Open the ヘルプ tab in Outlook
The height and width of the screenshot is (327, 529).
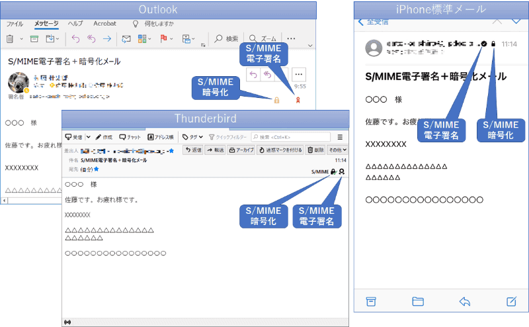75,23
